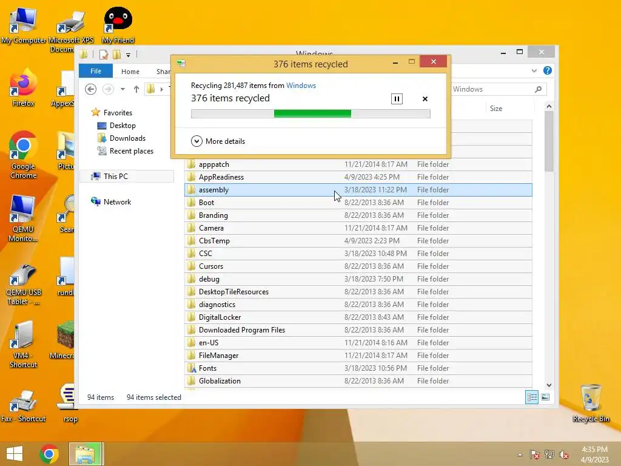Viewport: 621px width, 466px height.
Task: Open the My Computer desktop shortcut
Action: pos(23,25)
